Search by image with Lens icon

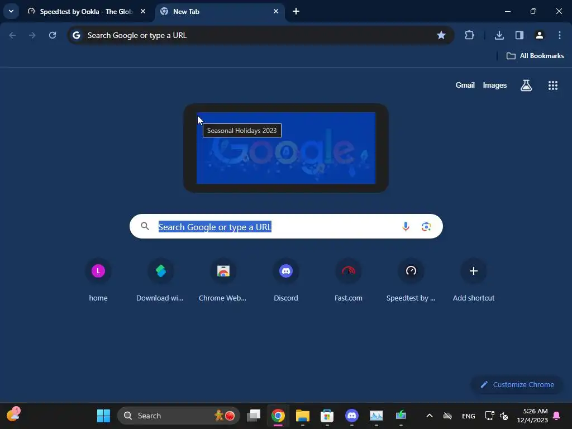pos(426,227)
